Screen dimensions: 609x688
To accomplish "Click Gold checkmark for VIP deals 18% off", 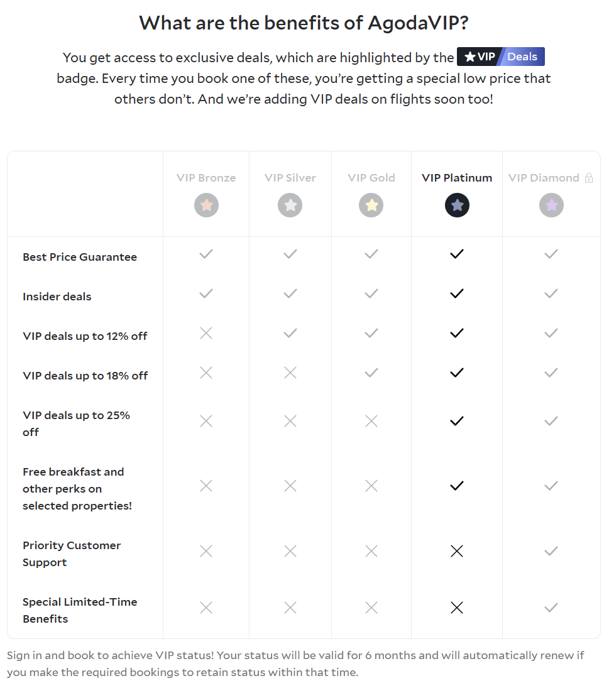I will 371,373.
